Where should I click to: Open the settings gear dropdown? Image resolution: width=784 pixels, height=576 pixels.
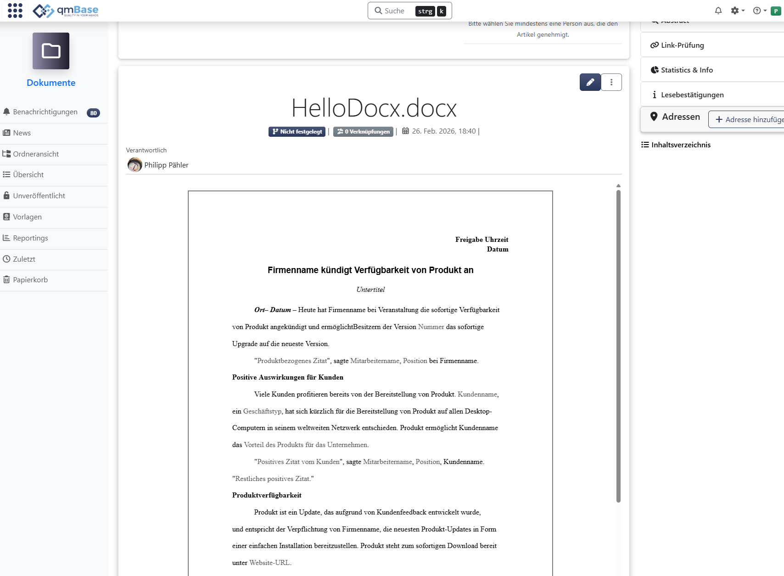click(736, 10)
